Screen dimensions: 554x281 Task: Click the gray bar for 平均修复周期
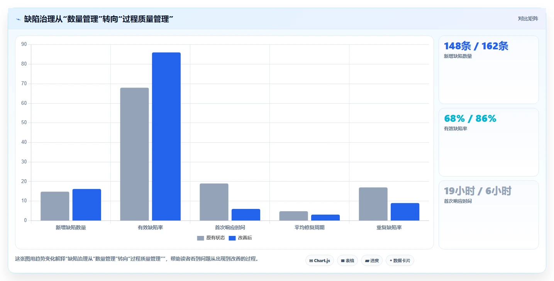click(293, 216)
